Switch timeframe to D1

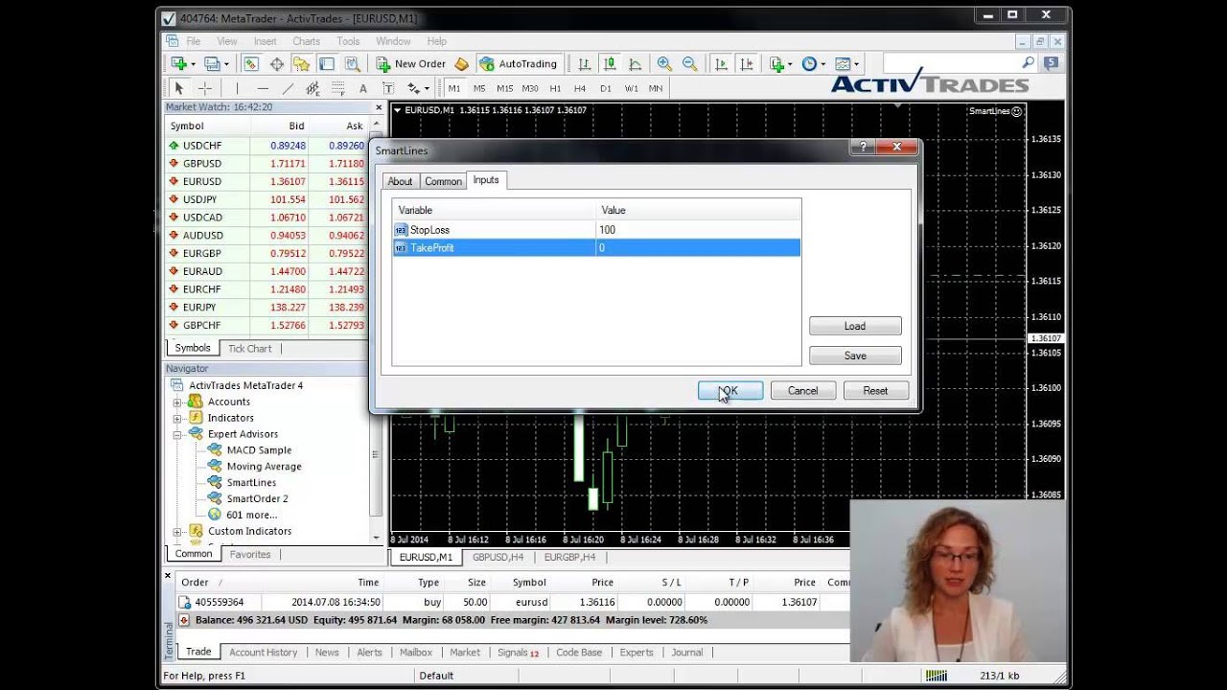[606, 88]
